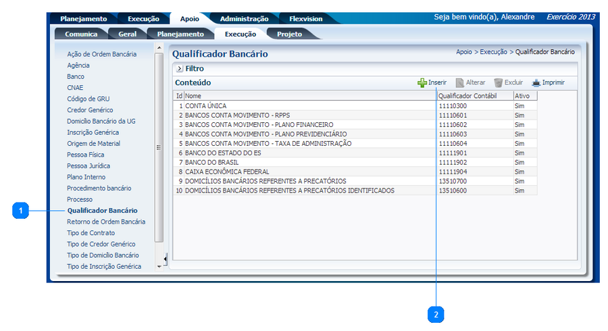This screenshot has height=331, width=608.
Task: Click the Imprimir printer icon
Action: coord(536,82)
